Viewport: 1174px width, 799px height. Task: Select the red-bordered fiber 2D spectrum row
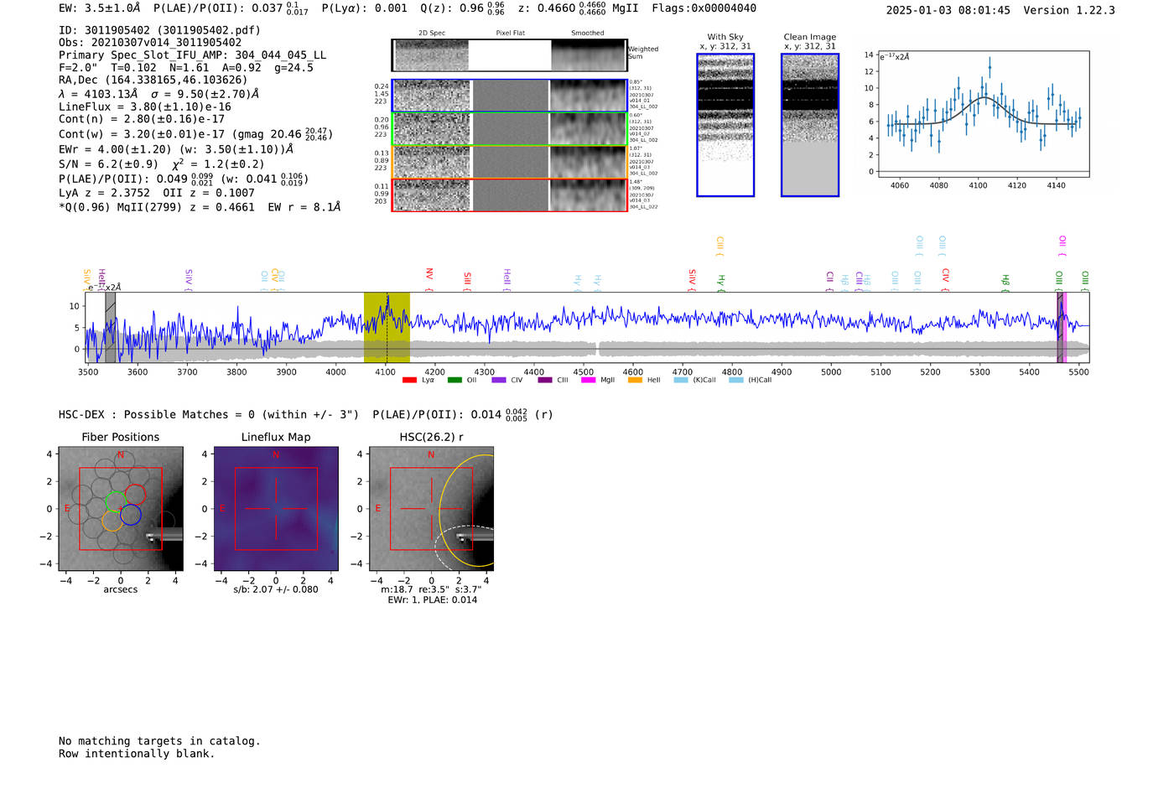tap(510, 195)
